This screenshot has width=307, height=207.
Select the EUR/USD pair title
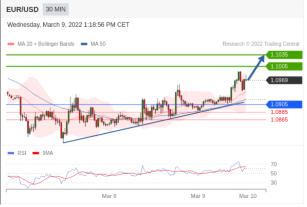pos(23,9)
